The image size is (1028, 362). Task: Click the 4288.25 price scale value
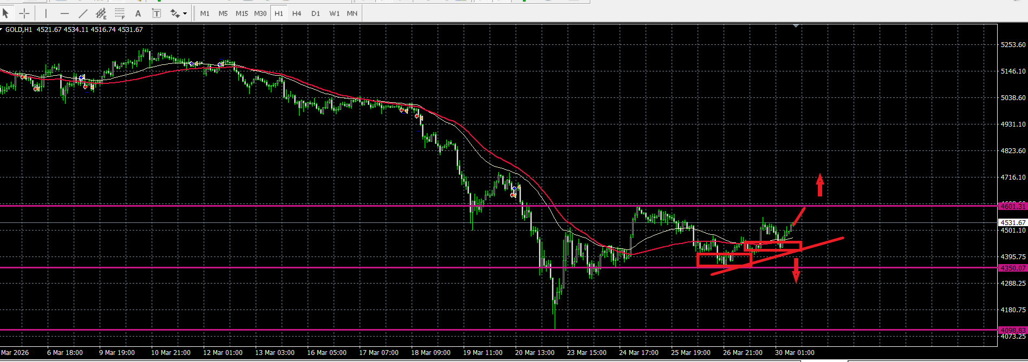(x=1013, y=284)
